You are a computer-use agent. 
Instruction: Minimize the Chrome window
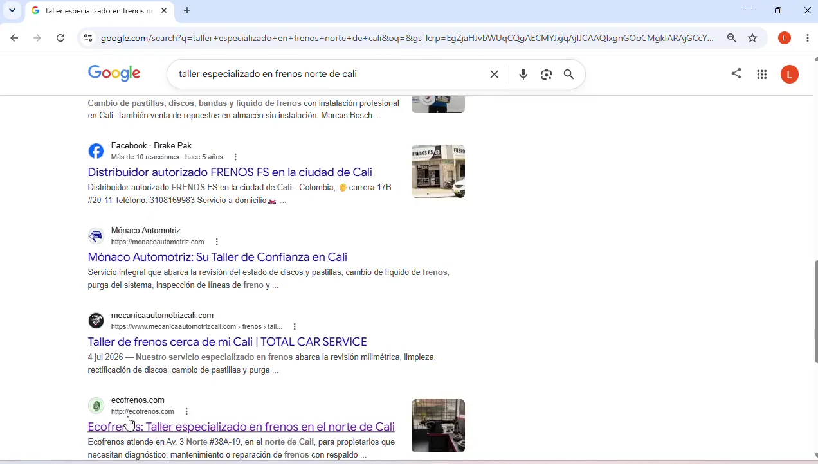coord(748,10)
